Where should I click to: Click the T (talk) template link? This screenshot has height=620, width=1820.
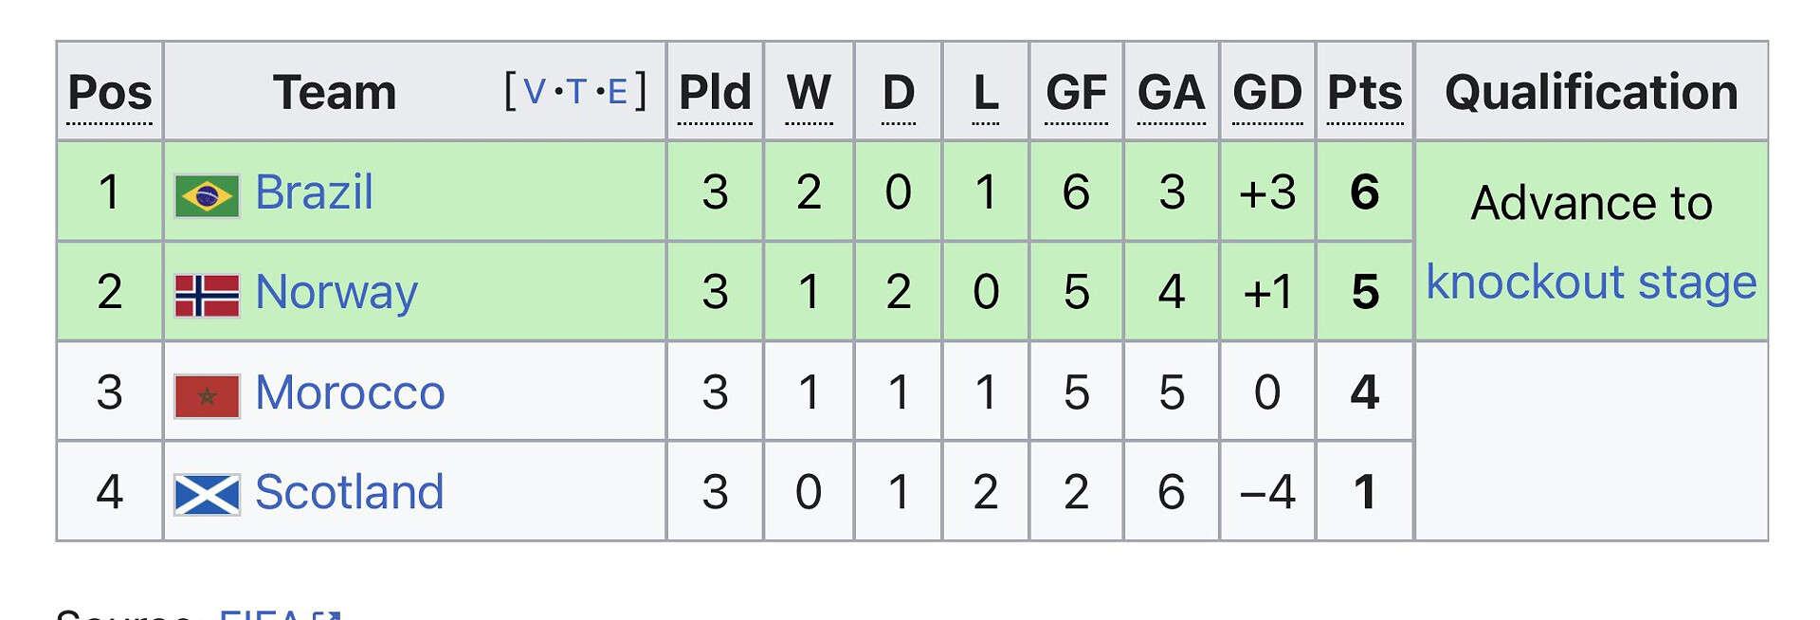pyautogui.click(x=576, y=92)
